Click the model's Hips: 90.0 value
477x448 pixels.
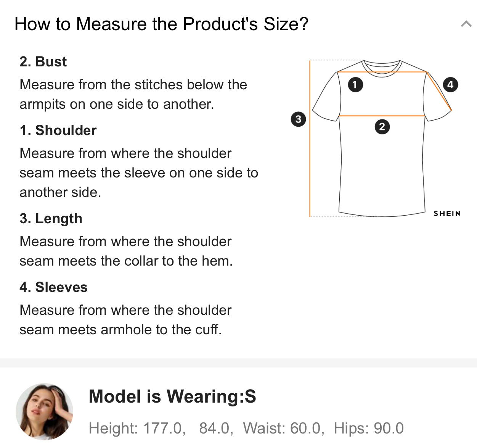pos(368,428)
